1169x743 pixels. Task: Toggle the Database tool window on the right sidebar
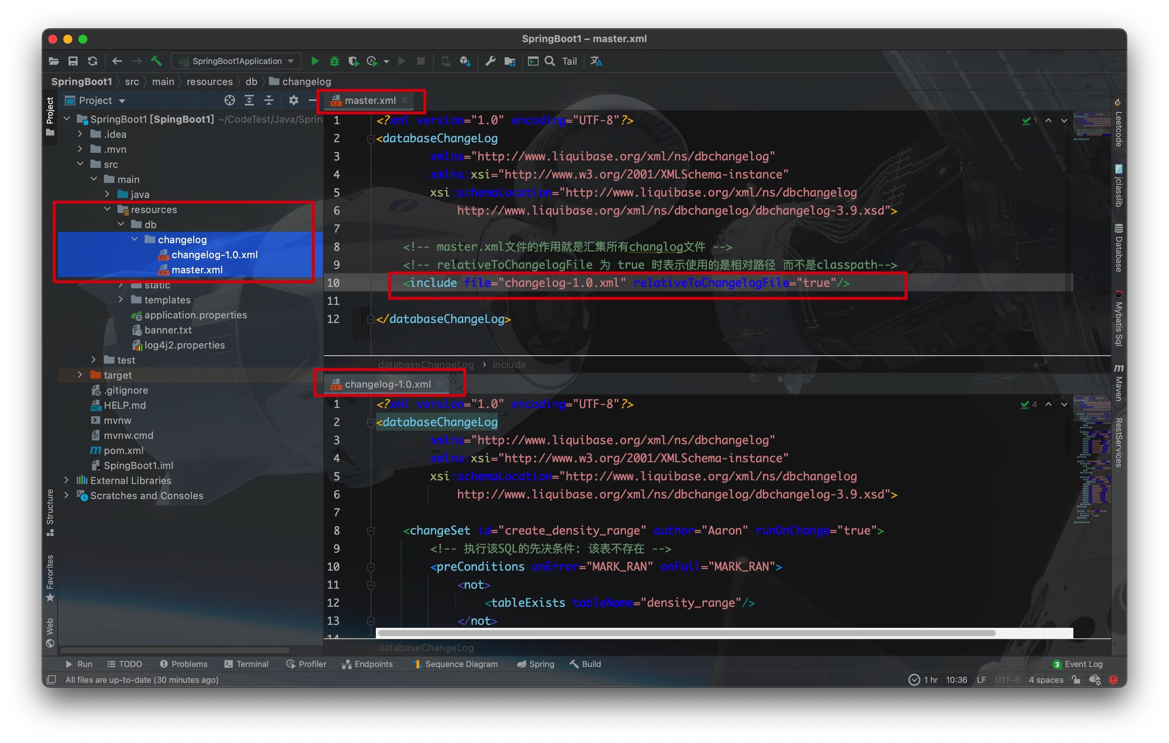pos(1119,248)
